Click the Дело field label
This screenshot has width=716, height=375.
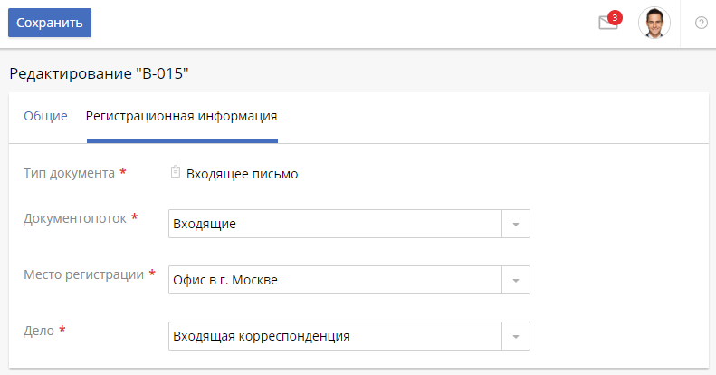(x=37, y=330)
